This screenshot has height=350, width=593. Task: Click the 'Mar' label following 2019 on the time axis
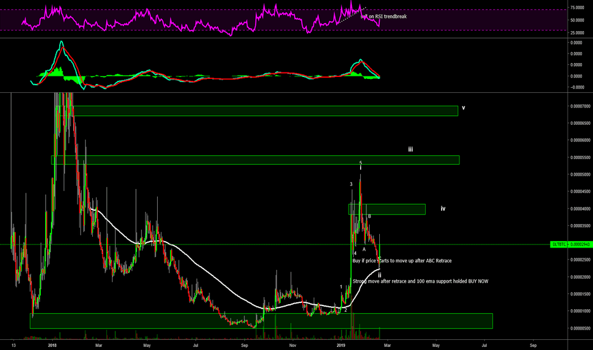(x=387, y=346)
